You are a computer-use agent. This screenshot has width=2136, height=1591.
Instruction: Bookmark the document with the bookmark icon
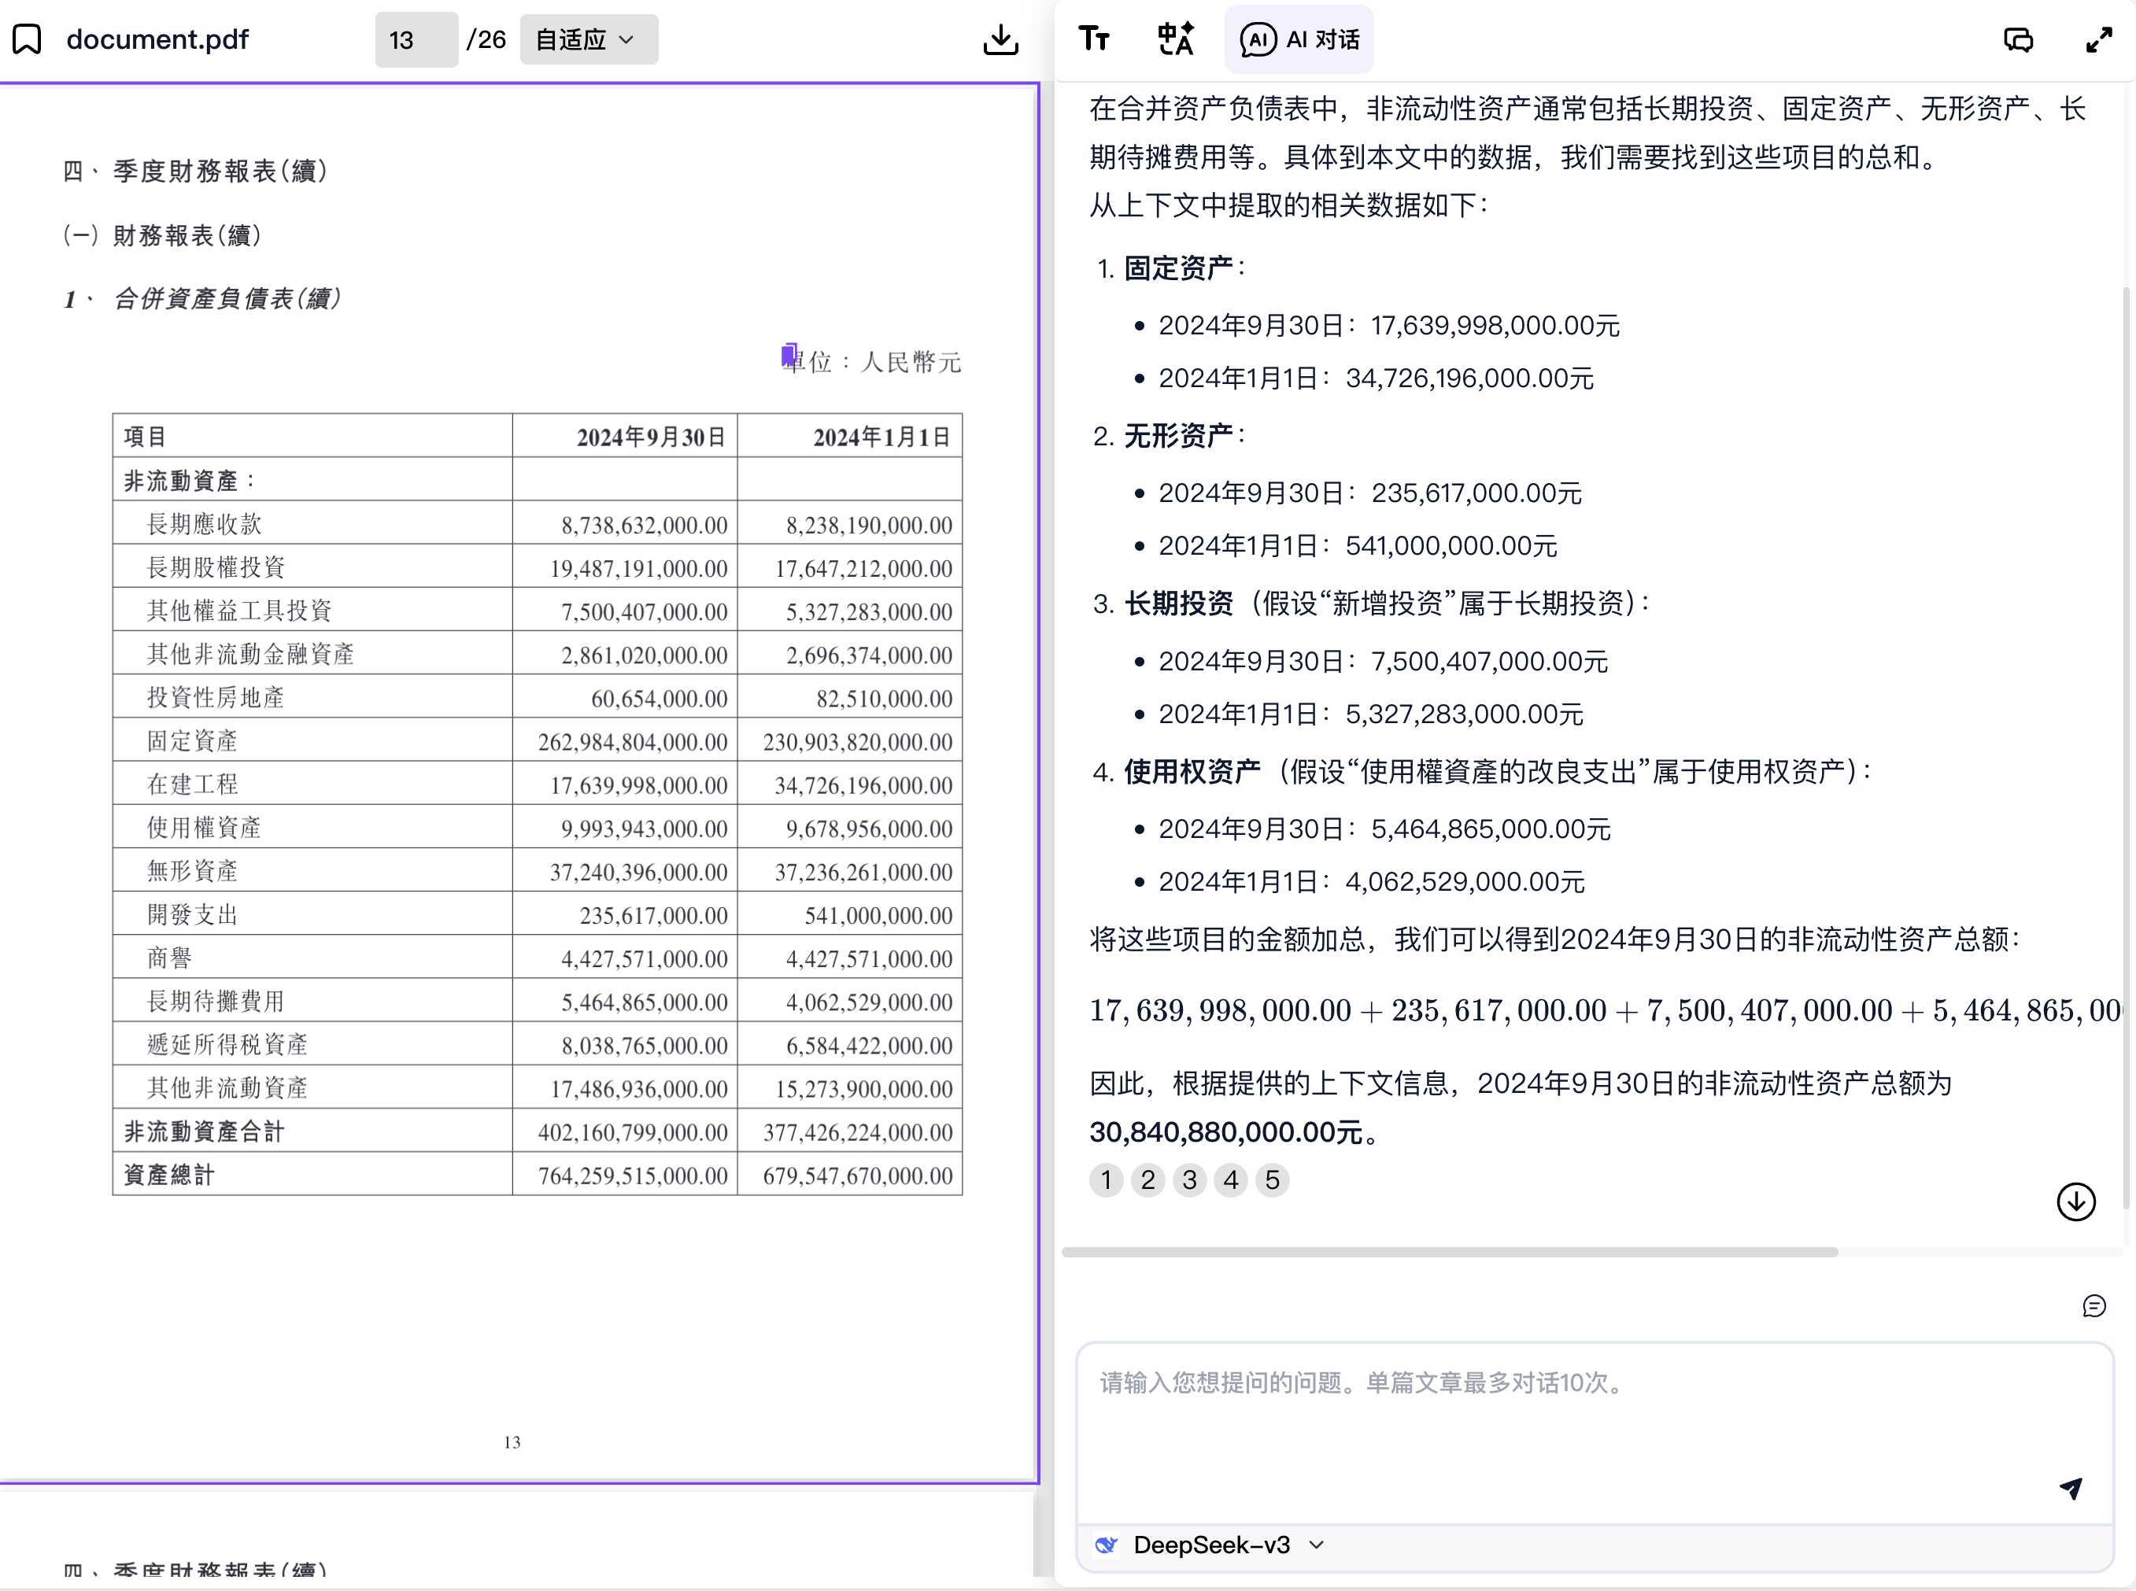point(27,39)
